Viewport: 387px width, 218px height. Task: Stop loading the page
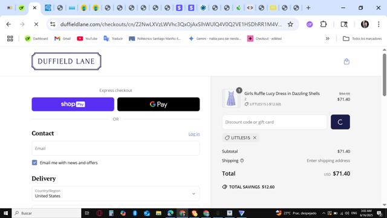click(x=36, y=24)
